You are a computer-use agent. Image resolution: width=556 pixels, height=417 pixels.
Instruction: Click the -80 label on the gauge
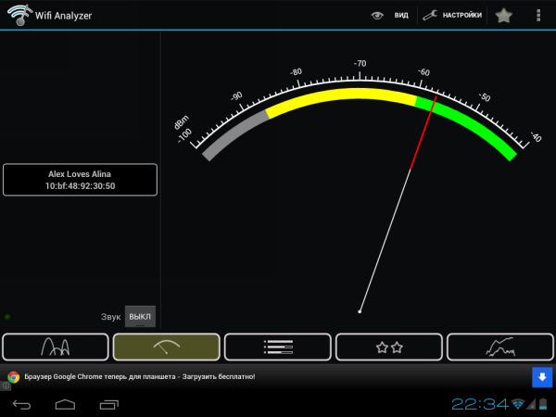[296, 72]
